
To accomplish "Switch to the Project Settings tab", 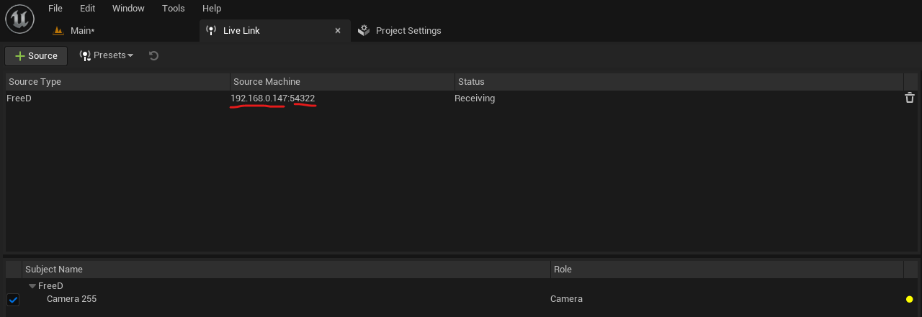I will (408, 31).
